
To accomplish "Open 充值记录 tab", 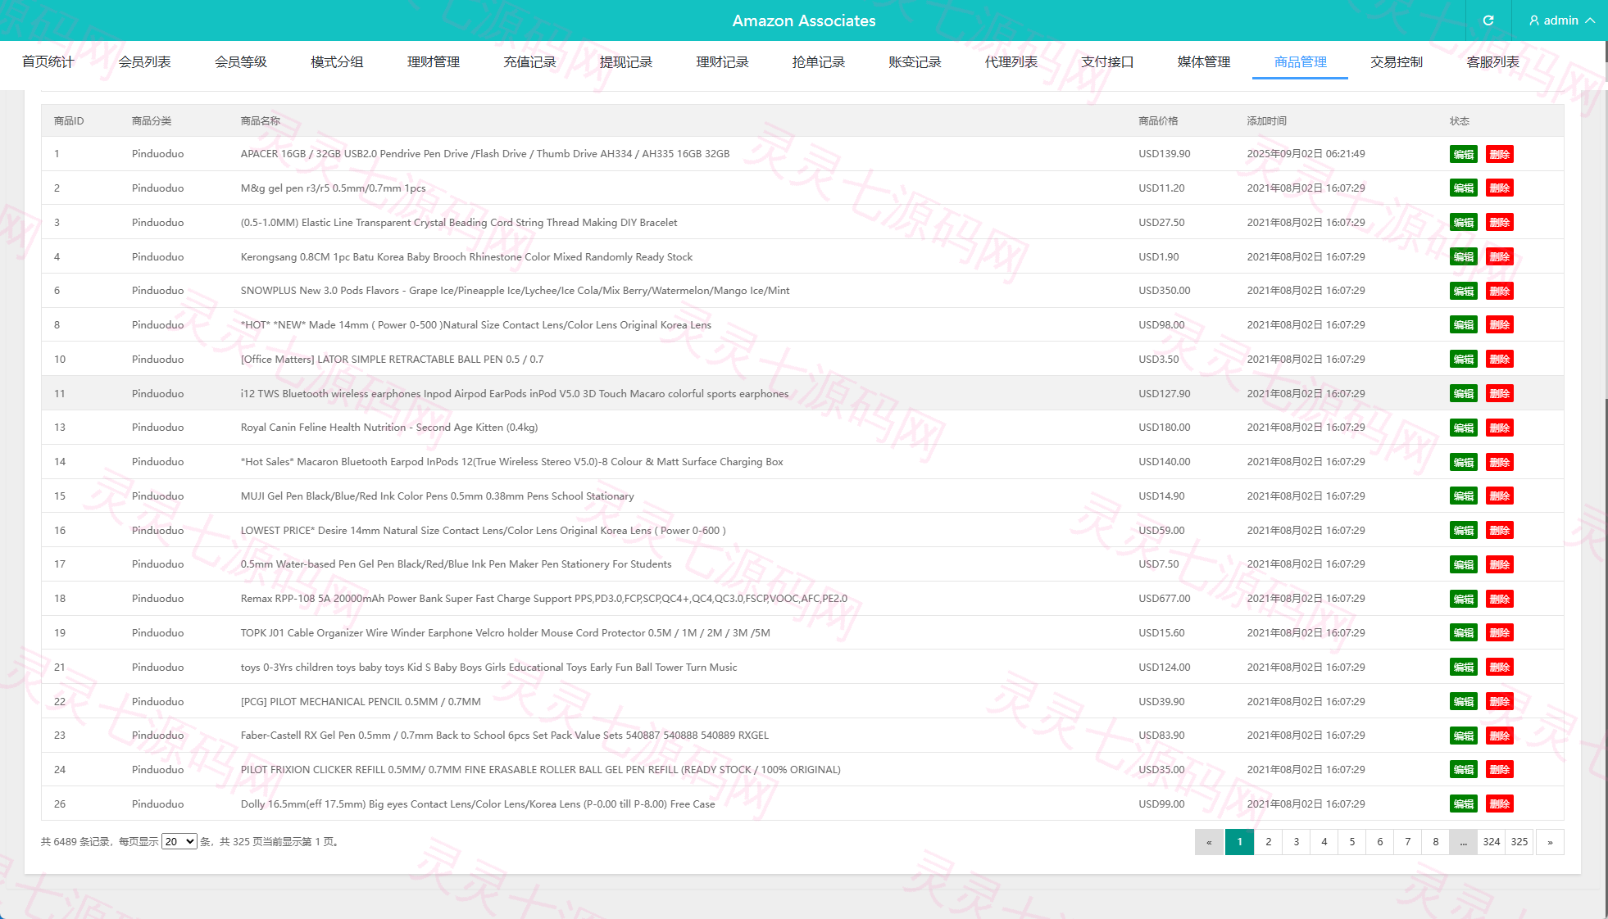I will (529, 62).
